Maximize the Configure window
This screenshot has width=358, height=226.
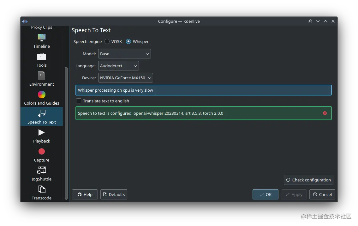[x=325, y=21]
